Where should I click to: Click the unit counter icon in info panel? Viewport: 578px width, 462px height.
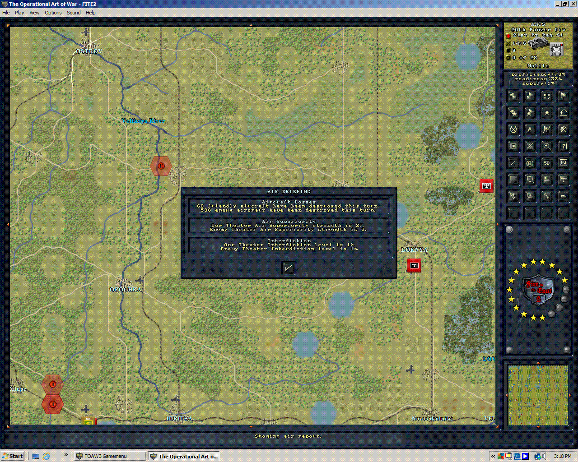tap(556, 50)
